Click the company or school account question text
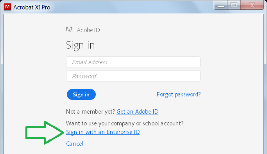Viewport: 267px width, 154px height. point(125,123)
